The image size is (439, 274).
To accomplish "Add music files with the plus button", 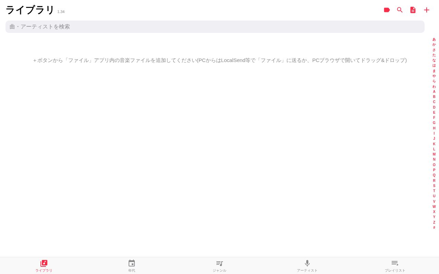I will click(x=427, y=10).
